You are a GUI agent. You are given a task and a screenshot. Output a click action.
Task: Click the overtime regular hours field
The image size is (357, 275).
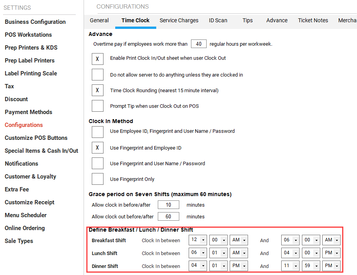[198, 44]
